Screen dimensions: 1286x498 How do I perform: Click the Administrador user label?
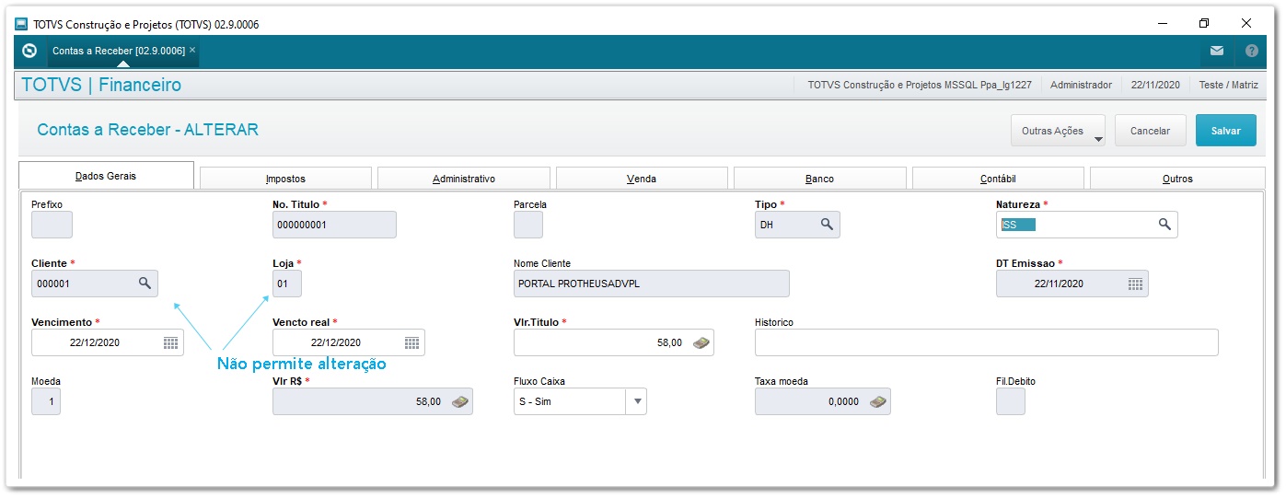pos(1081,85)
